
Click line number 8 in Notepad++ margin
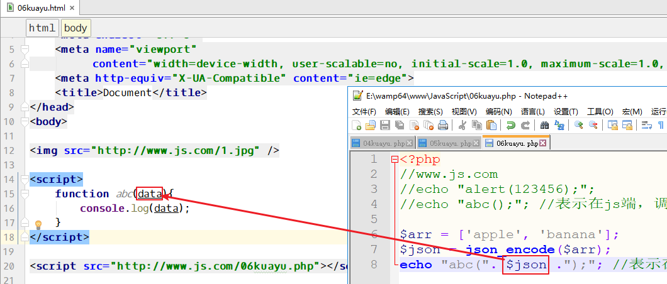click(374, 265)
